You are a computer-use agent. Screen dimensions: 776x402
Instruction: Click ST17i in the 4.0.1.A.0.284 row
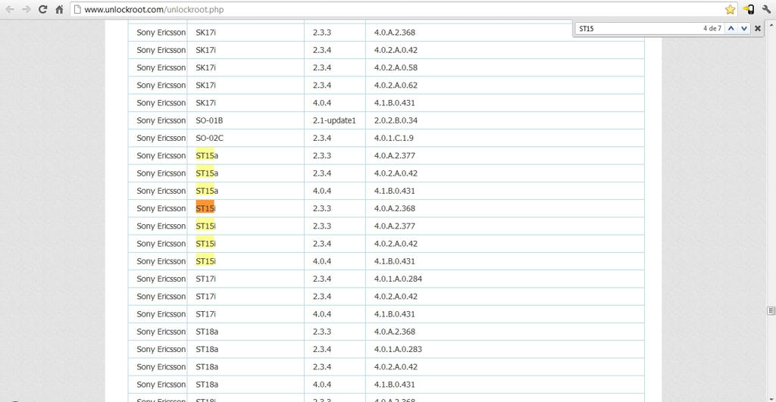(205, 279)
